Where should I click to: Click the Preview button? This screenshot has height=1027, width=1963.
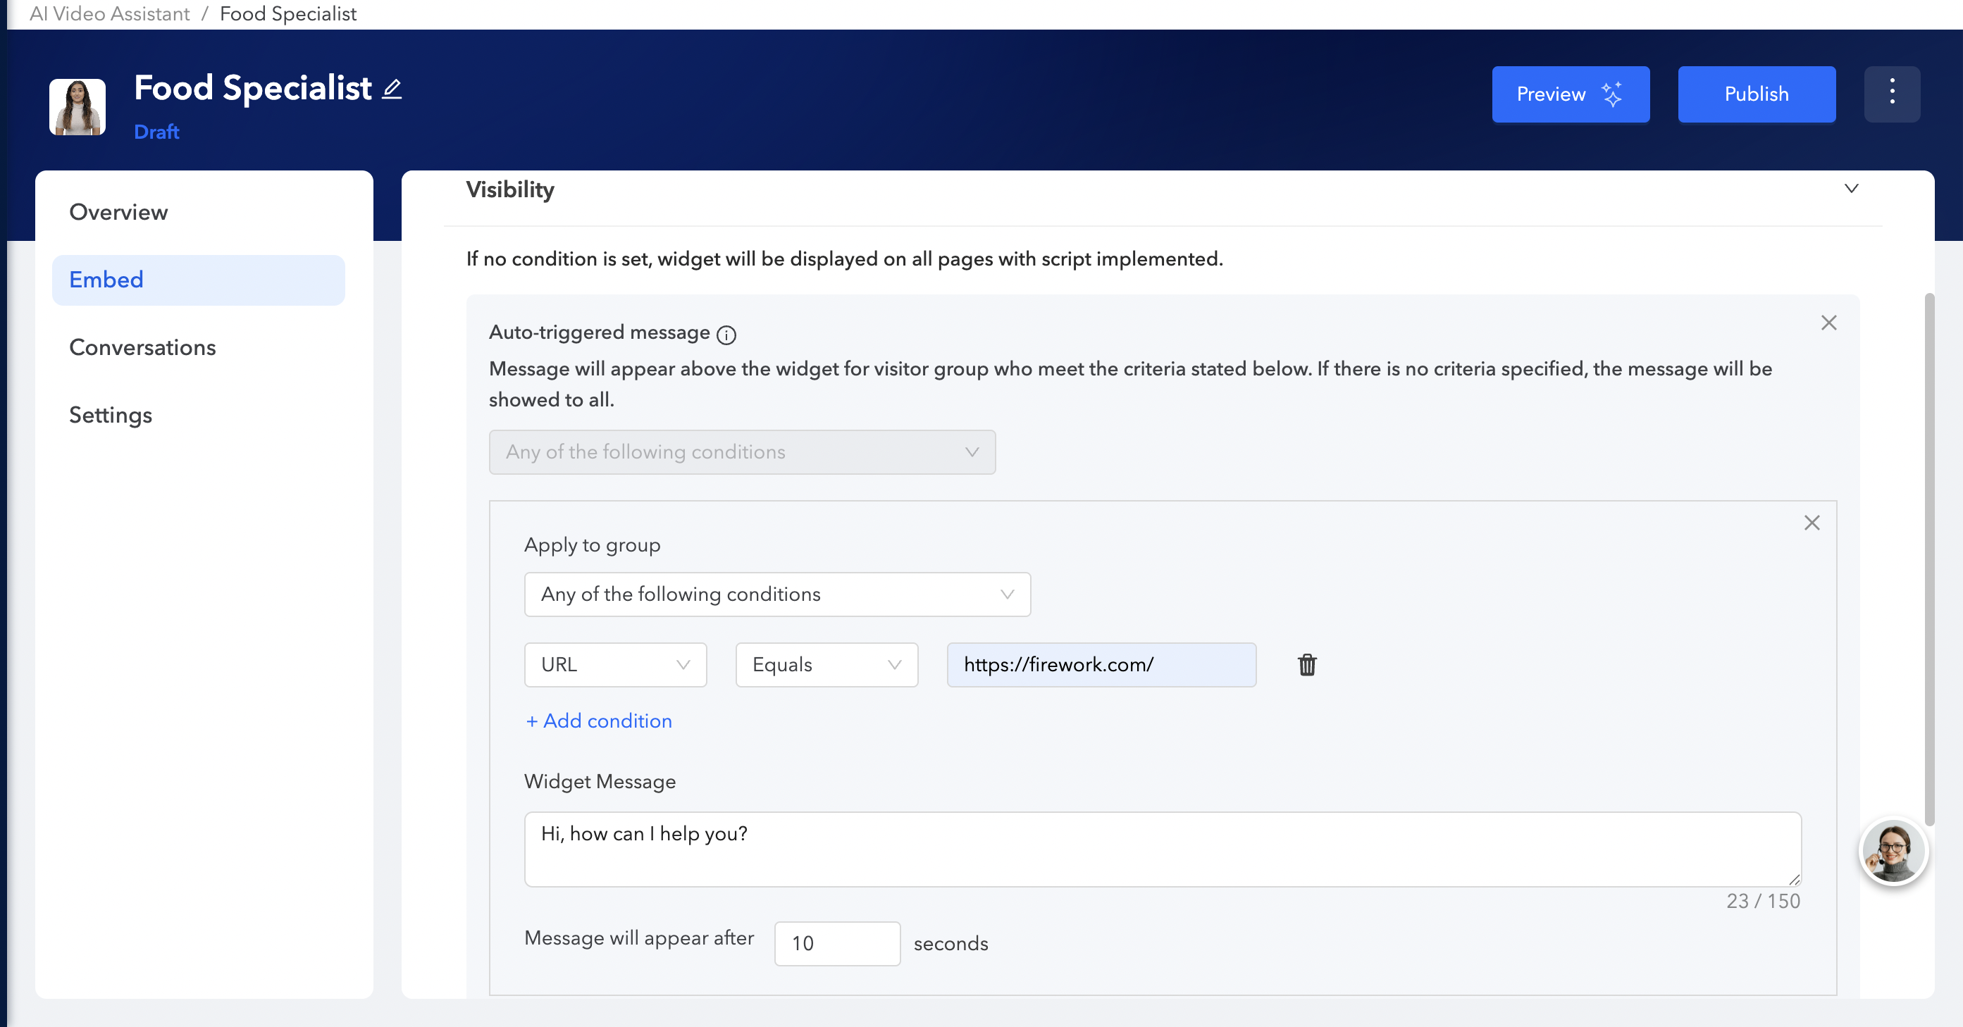pyautogui.click(x=1570, y=94)
